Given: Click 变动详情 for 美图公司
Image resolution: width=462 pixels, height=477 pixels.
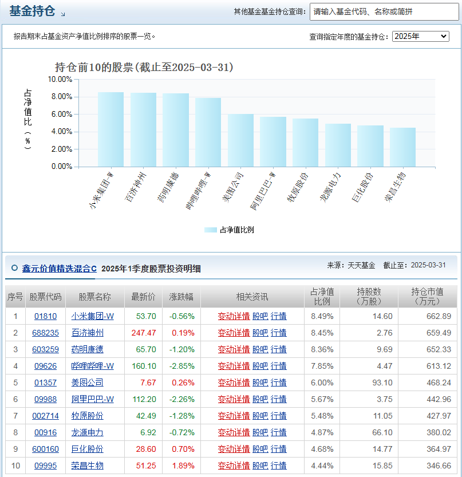Looking at the screenshot, I should (234, 383).
